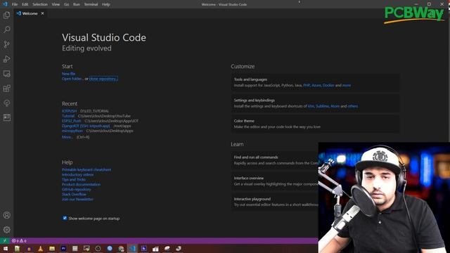
Task: Open Google Chrome from the taskbar
Action: [x=121, y=248]
